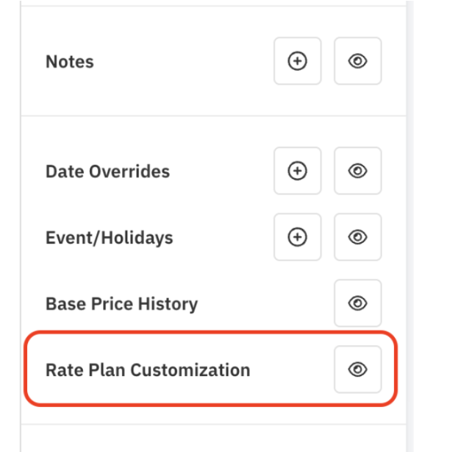Click the Base Price History label
Viewport: 450px width, 452px height.
(x=121, y=303)
